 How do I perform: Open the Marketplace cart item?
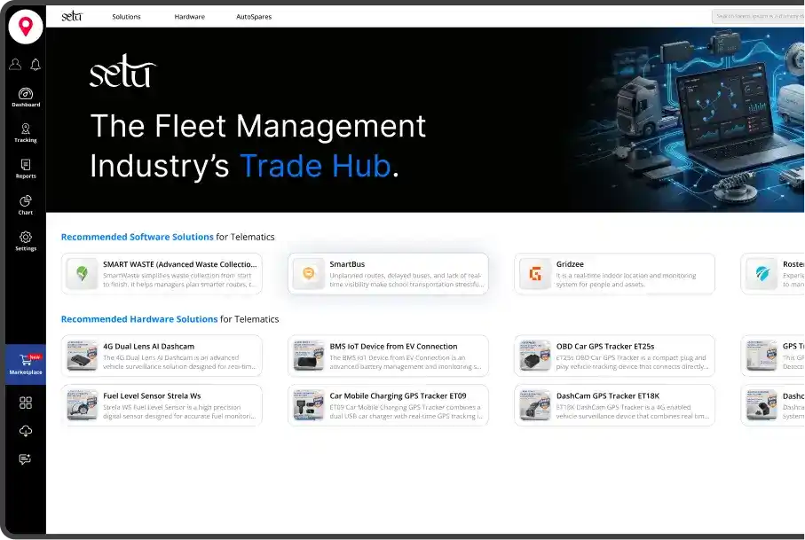click(x=25, y=364)
